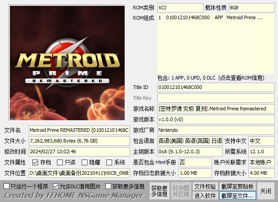Click the Title ID field
Screen dimensions: 278x202
216,87
